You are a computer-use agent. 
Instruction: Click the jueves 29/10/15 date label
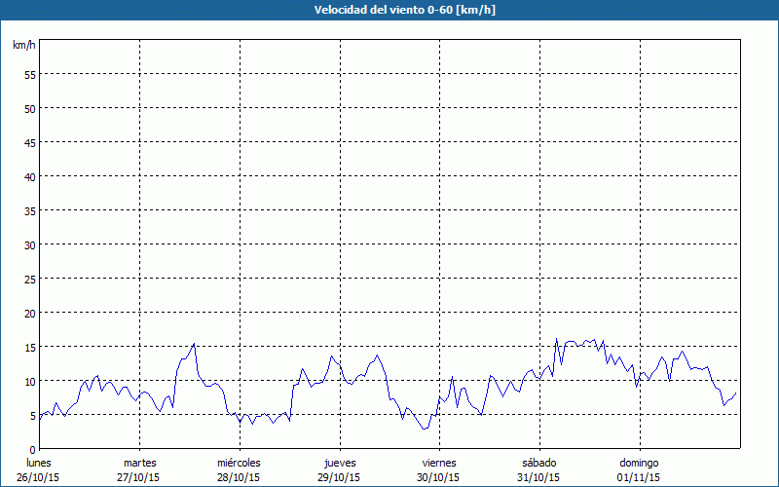tap(339, 469)
